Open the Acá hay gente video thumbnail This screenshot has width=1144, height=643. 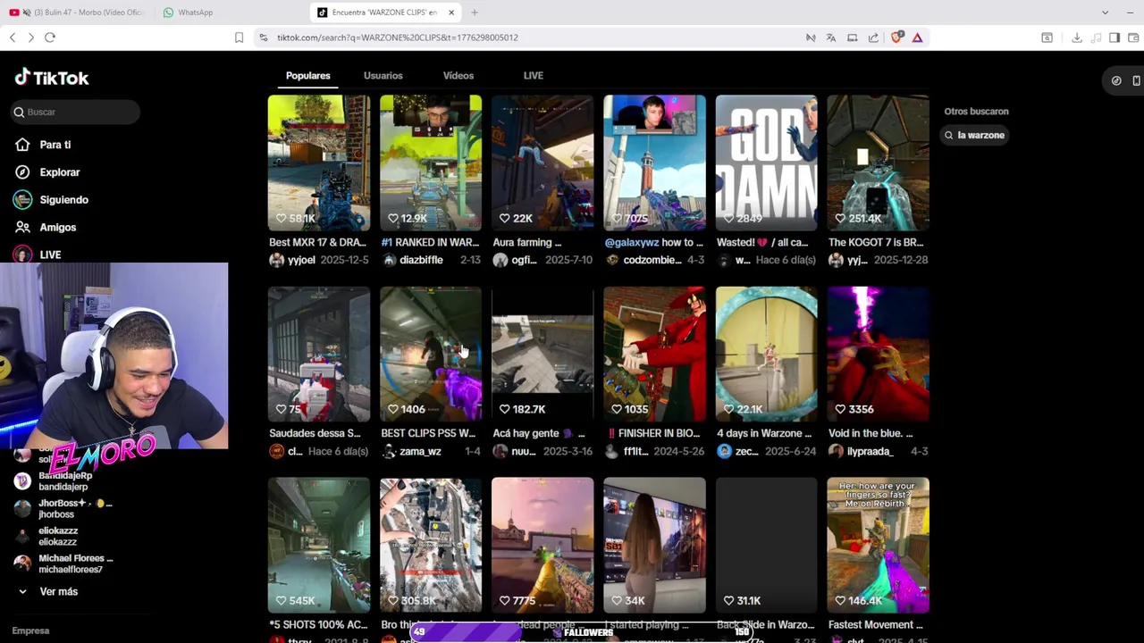click(x=543, y=354)
